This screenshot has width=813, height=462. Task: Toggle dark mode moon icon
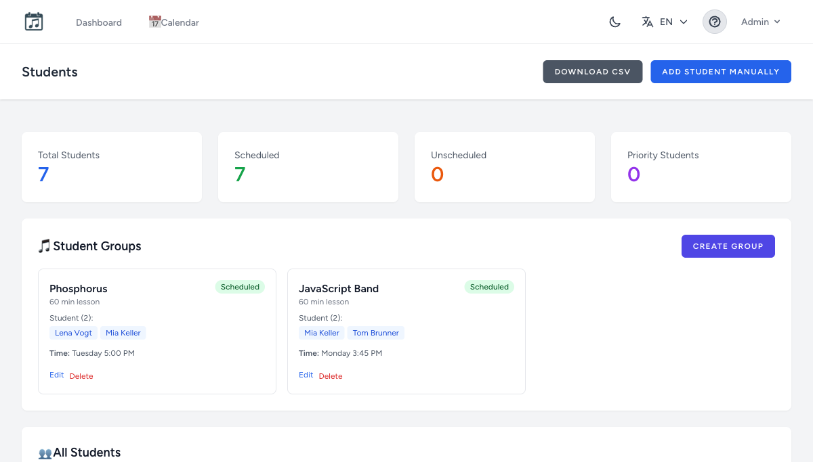(x=614, y=22)
